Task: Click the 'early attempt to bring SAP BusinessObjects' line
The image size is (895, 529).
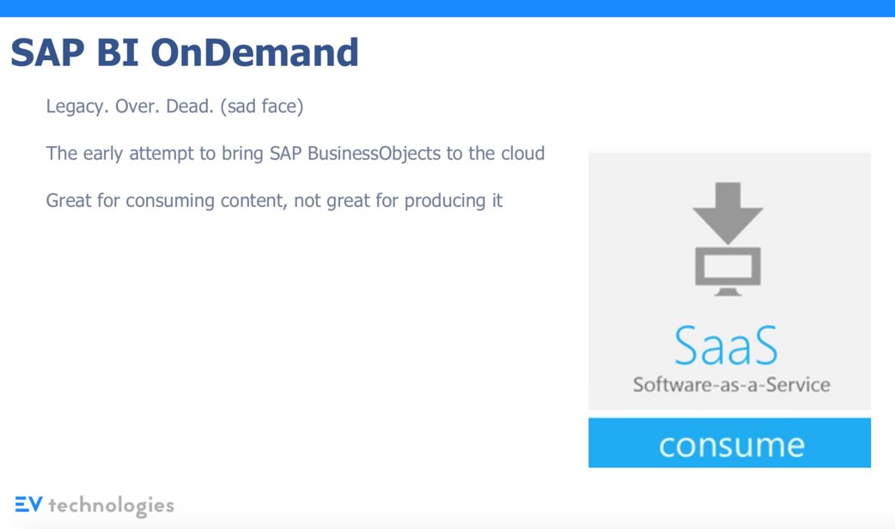Action: pyautogui.click(x=295, y=154)
